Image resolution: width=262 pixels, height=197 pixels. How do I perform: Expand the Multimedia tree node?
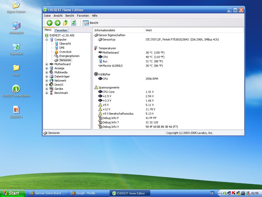(47, 72)
